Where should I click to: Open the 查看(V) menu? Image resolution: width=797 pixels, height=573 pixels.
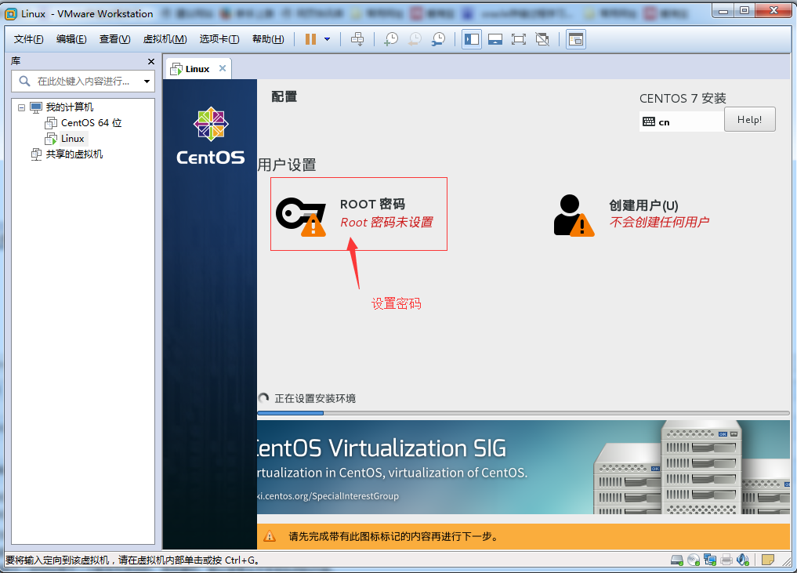(115, 39)
